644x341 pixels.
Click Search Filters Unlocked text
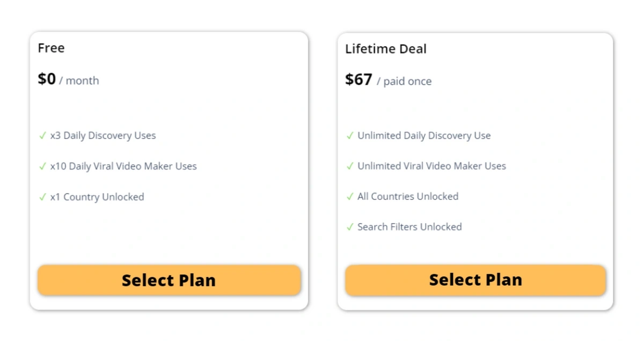click(409, 227)
